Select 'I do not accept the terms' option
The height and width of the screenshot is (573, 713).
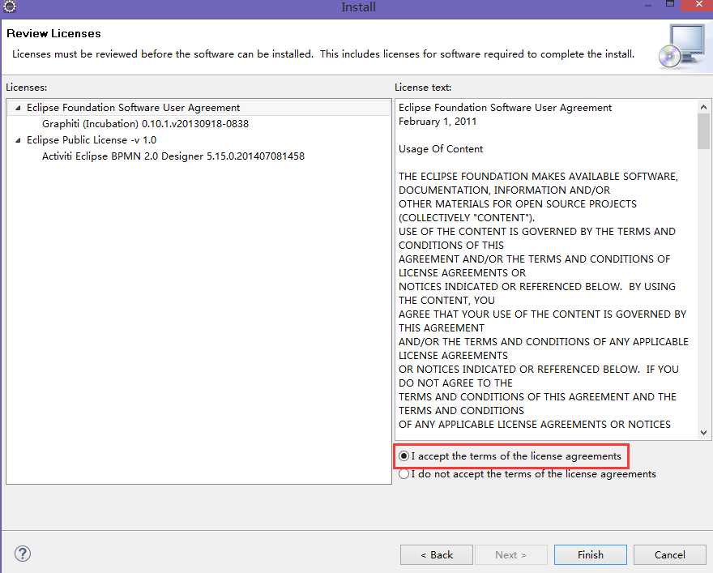point(403,474)
